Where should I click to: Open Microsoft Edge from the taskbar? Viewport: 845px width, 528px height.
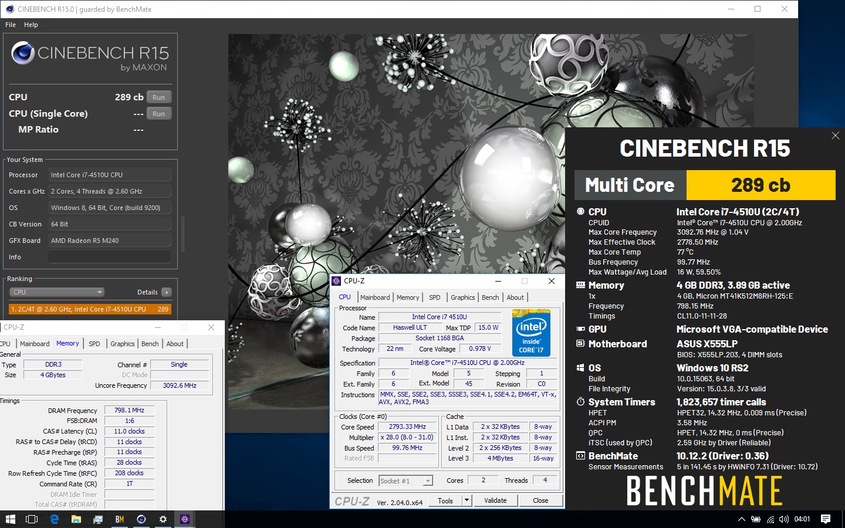coord(55,519)
